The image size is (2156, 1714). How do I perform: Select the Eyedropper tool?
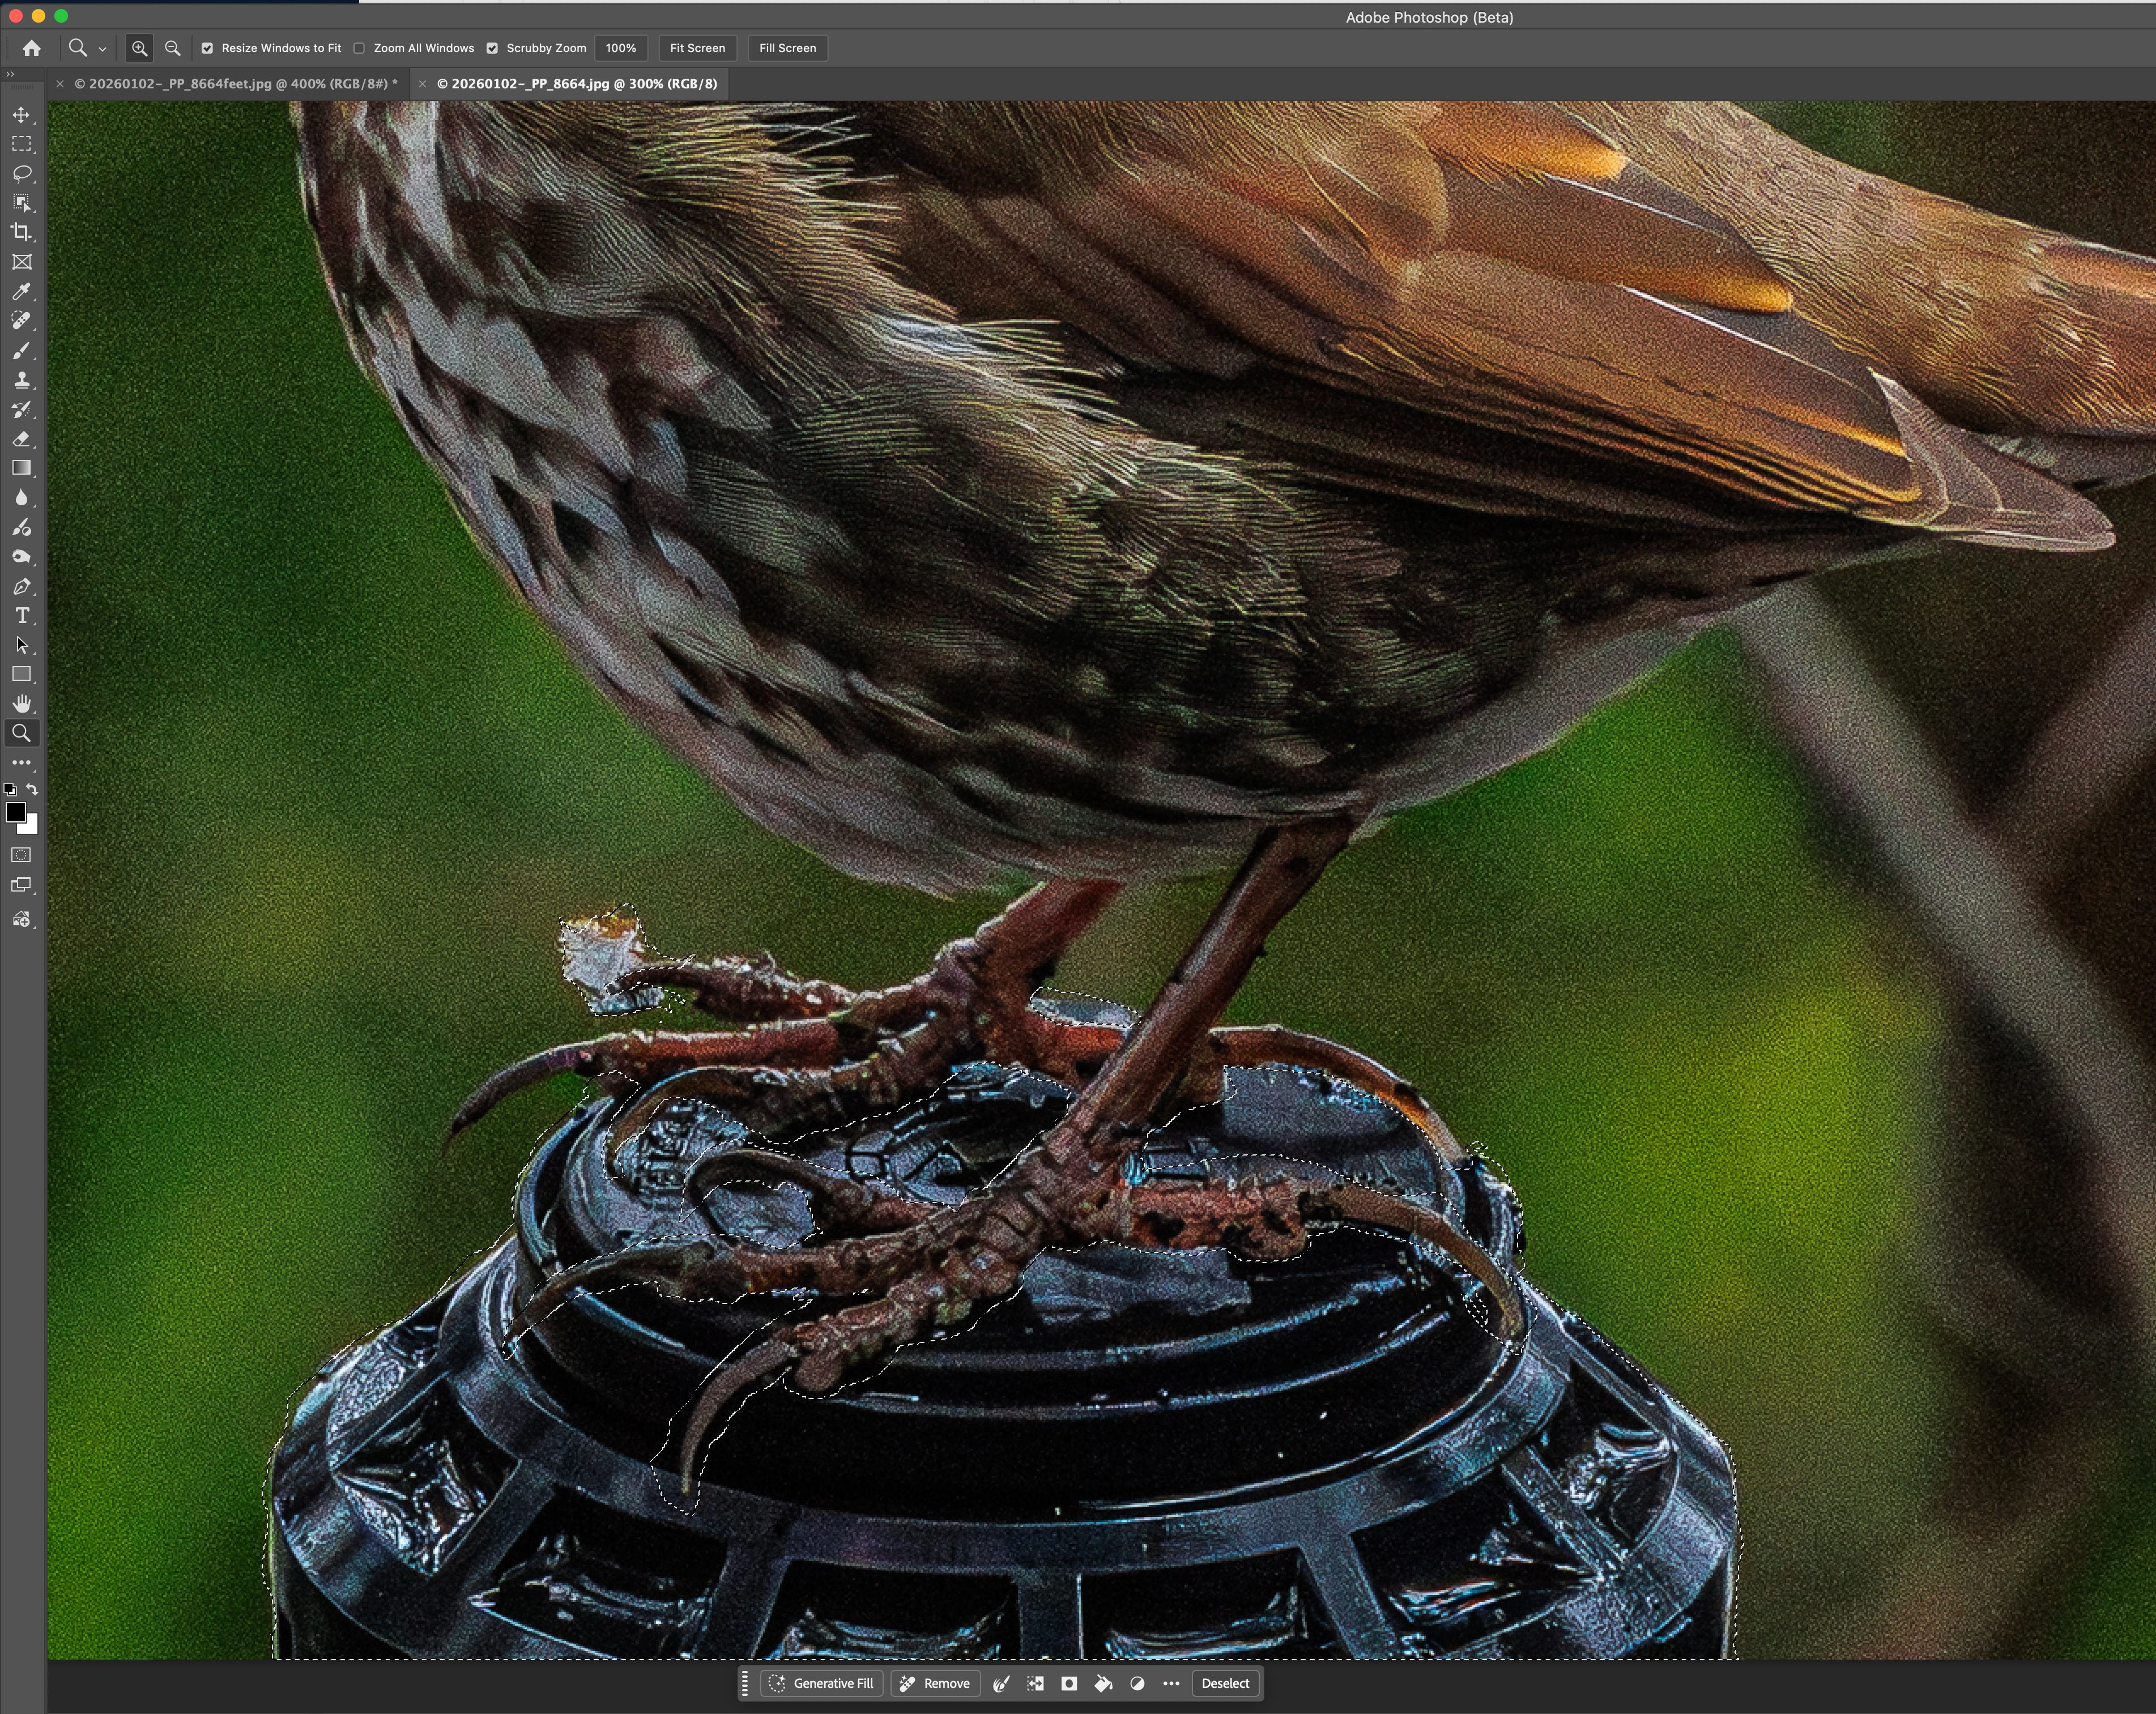[x=21, y=292]
